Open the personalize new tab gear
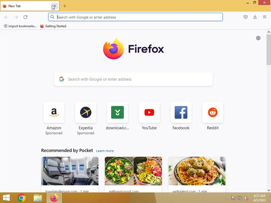This screenshot has width=271, height=203. [x=258, y=38]
